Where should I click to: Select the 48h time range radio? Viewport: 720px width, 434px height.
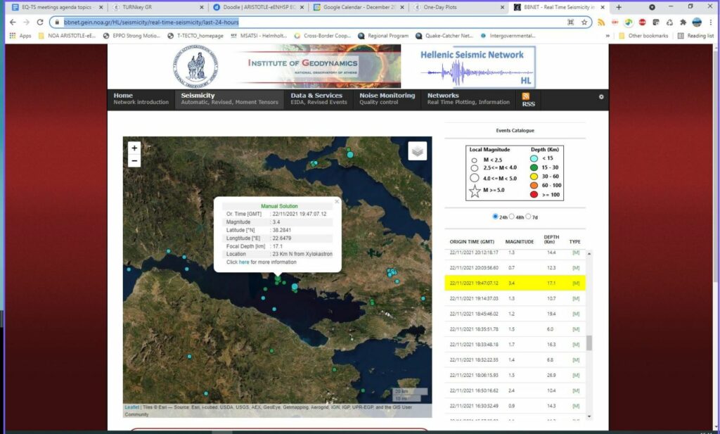point(512,216)
